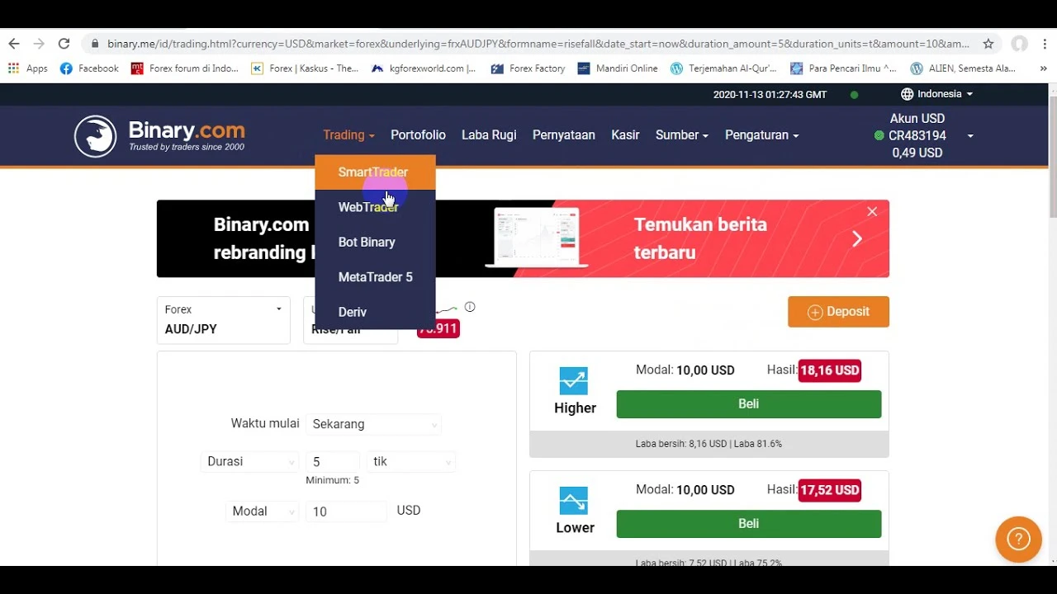Open the Forex | Kaskus bookmark
The image size is (1057, 594).
pyautogui.click(x=305, y=68)
